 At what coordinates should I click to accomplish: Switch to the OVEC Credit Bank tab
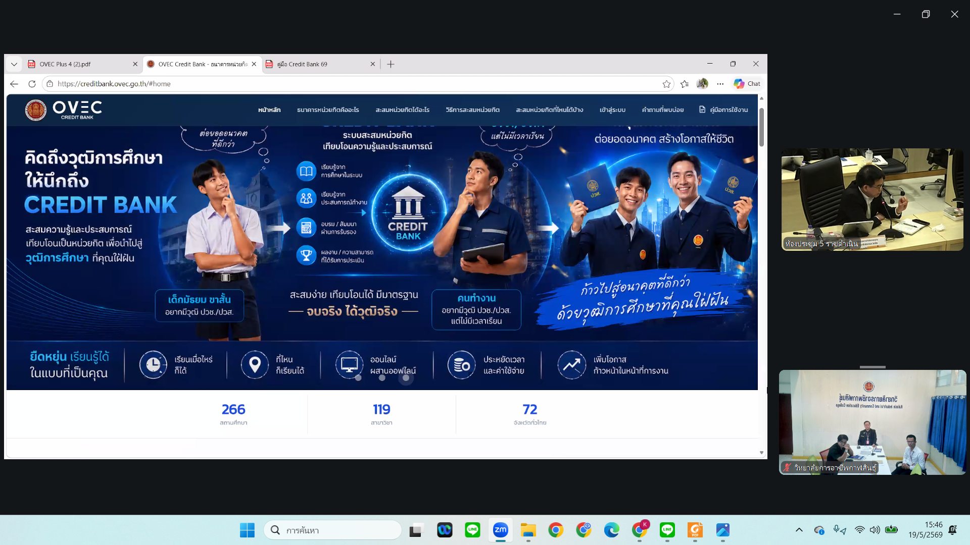point(202,64)
